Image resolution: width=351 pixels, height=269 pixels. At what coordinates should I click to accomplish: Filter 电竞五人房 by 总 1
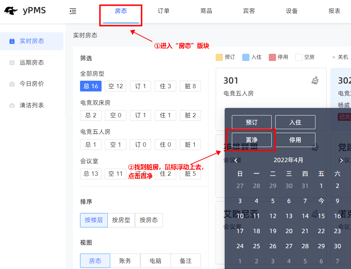(x=91, y=145)
